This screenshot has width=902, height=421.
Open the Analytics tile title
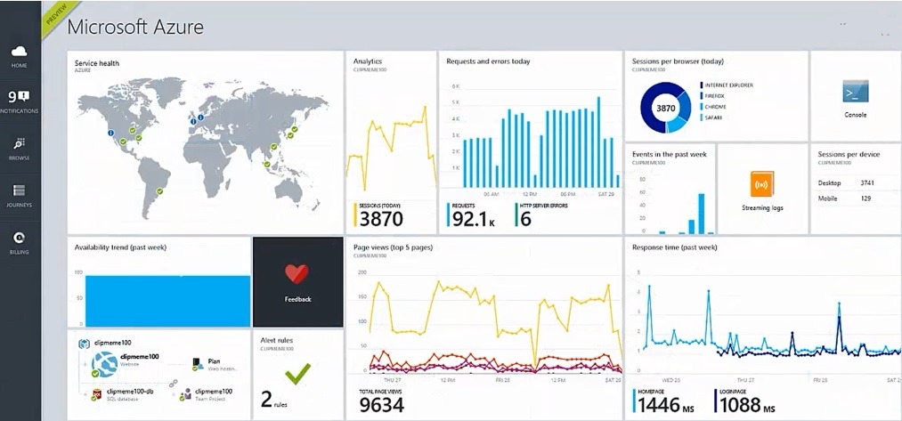point(368,61)
